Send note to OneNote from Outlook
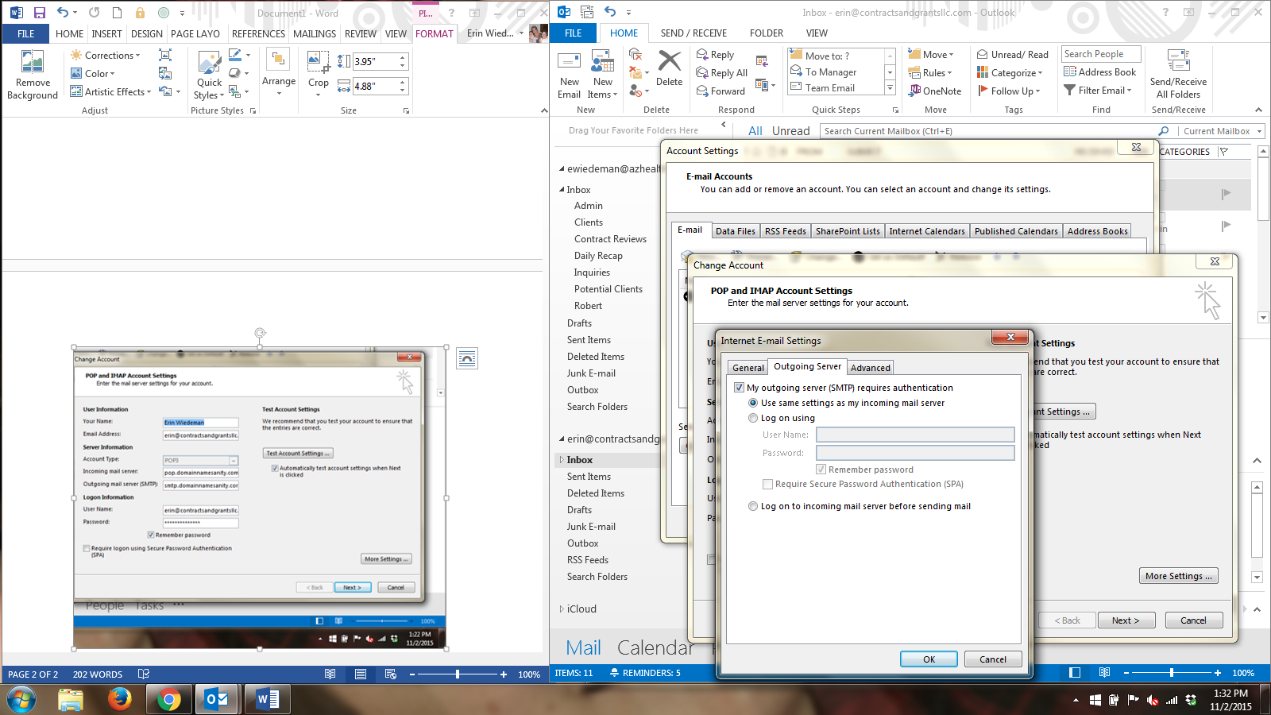Screen dimensions: 1271x715 935,91
